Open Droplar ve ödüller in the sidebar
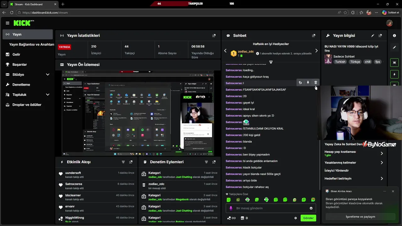Screen dimensions: 402x226 pos(28,105)
